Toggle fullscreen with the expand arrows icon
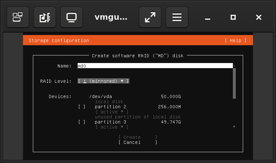This screenshot has height=163, width=276. [150, 17]
